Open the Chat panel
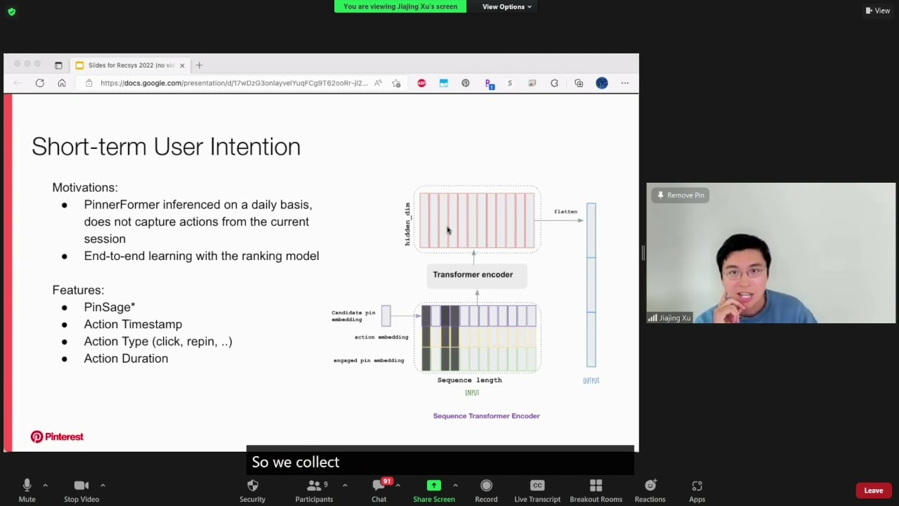899x506 pixels. [x=379, y=490]
